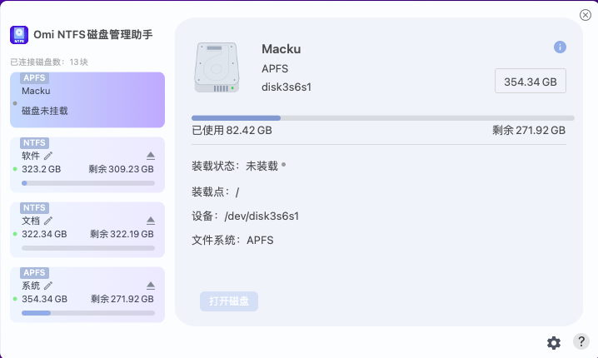
Task: Close the disk manager window
Action: coord(585,15)
